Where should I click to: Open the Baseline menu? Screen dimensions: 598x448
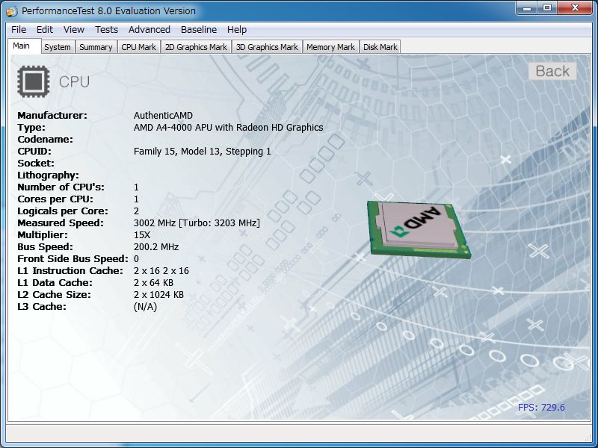199,30
